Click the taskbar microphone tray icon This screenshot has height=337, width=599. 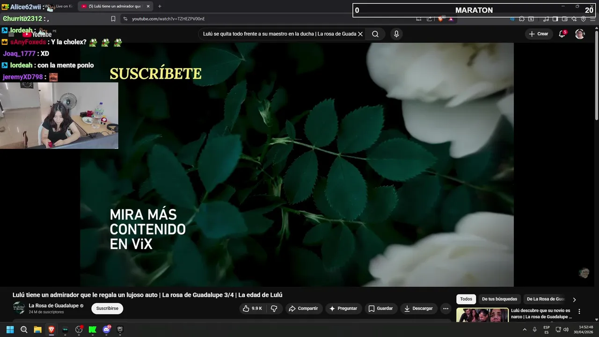point(535,330)
